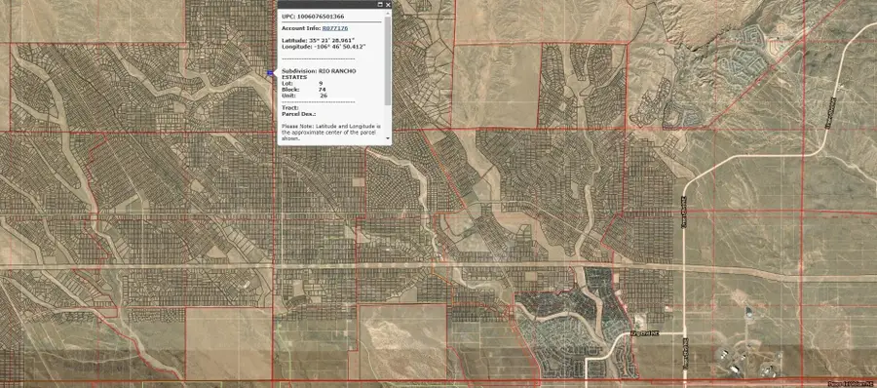This screenshot has width=877, height=388.
Task: Click the Longitude coordinate value
Action: (x=338, y=47)
